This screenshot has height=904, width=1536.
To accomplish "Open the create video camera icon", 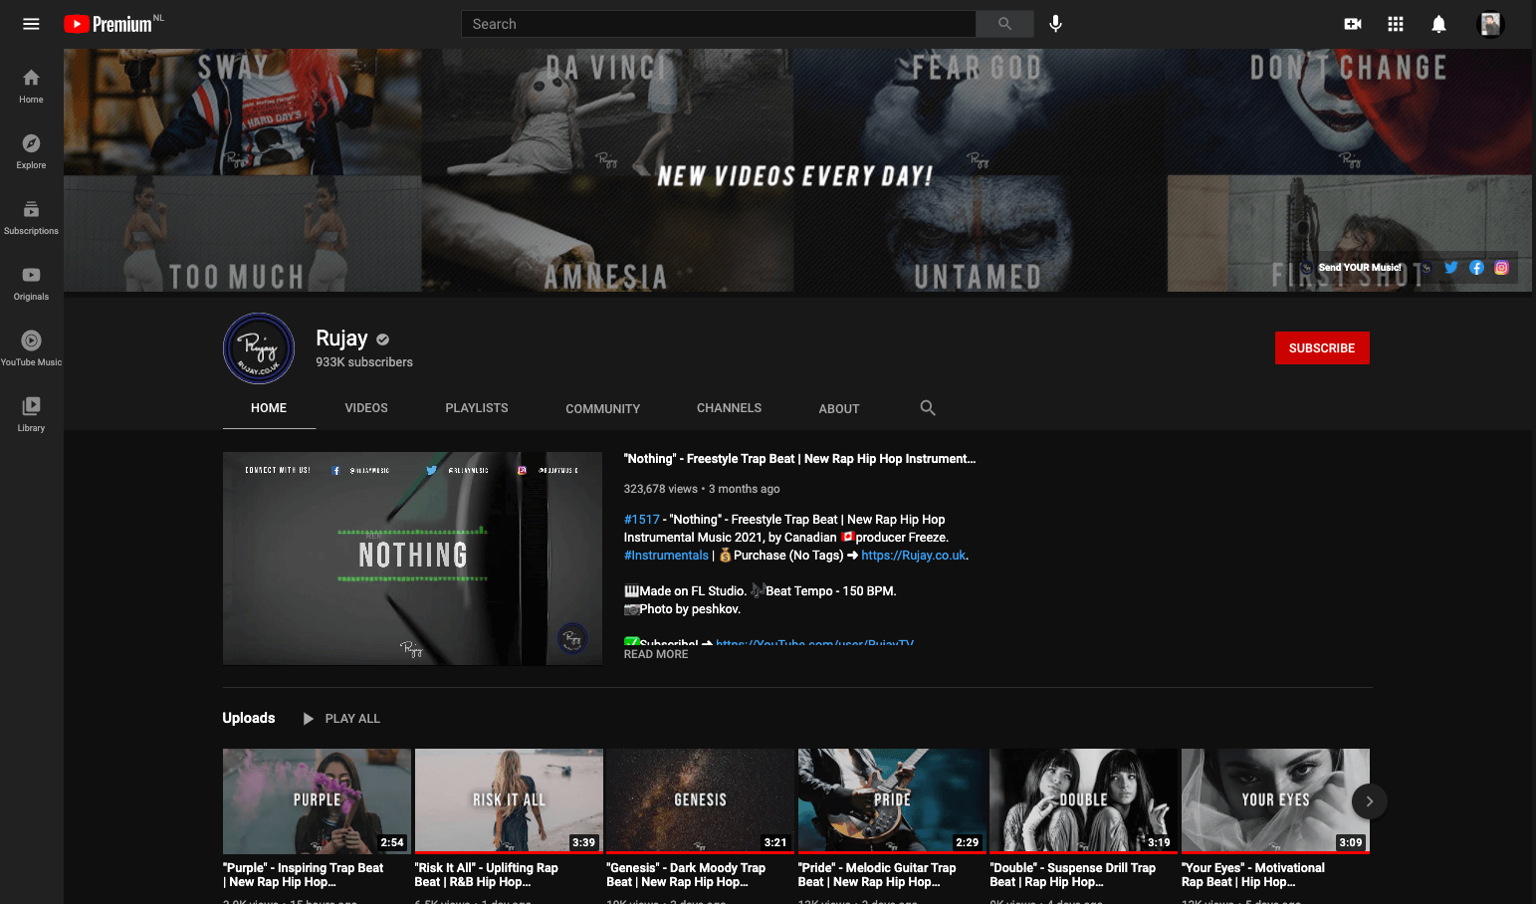I will 1353,24.
